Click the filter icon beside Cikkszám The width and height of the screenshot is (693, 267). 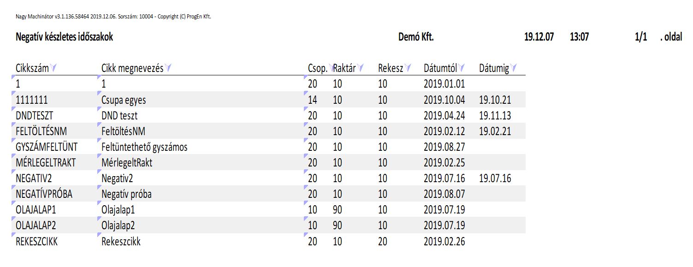(54, 68)
